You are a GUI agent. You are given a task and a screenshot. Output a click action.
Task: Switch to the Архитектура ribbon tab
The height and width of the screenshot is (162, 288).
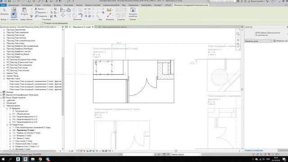click(13, 5)
